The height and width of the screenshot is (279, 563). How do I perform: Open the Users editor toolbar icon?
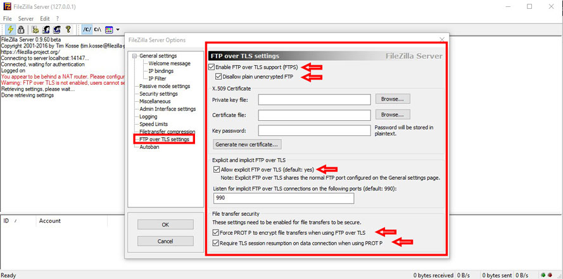[x=46, y=29]
